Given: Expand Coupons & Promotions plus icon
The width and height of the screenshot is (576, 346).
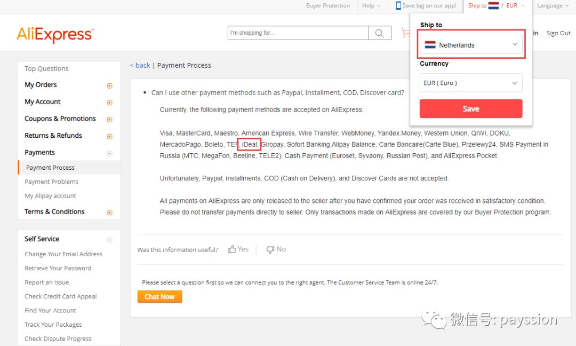Looking at the screenshot, I should [109, 120].
